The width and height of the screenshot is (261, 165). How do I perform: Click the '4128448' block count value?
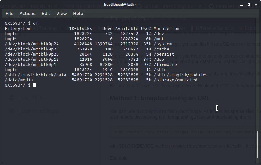[x=83, y=44]
